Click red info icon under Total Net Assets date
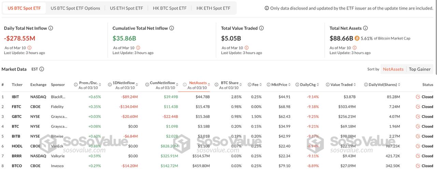Image resolution: width=437 pixels, height=171 pixels. tap(354, 48)
